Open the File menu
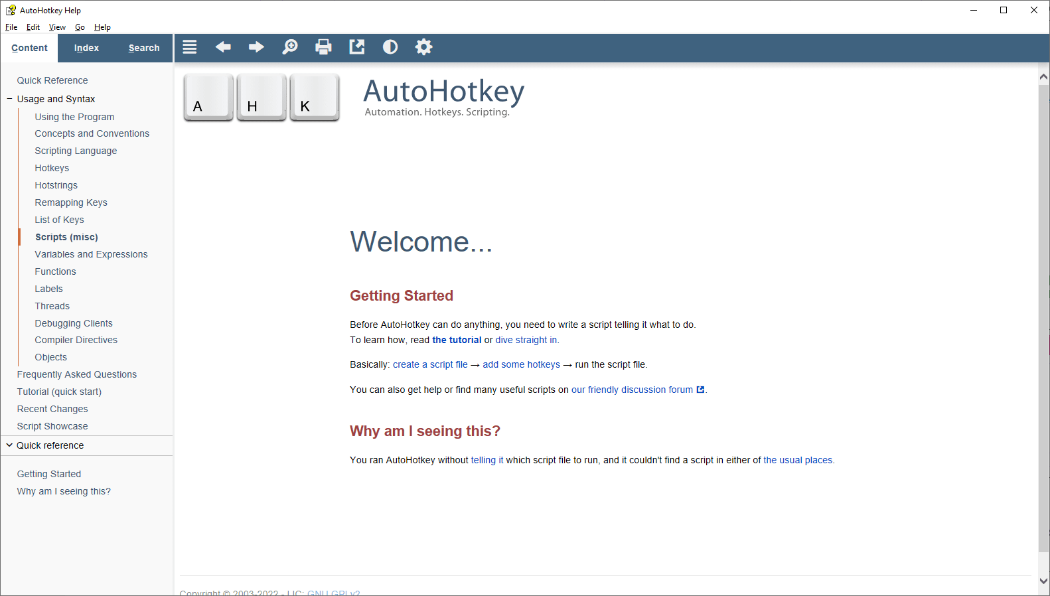 point(11,27)
